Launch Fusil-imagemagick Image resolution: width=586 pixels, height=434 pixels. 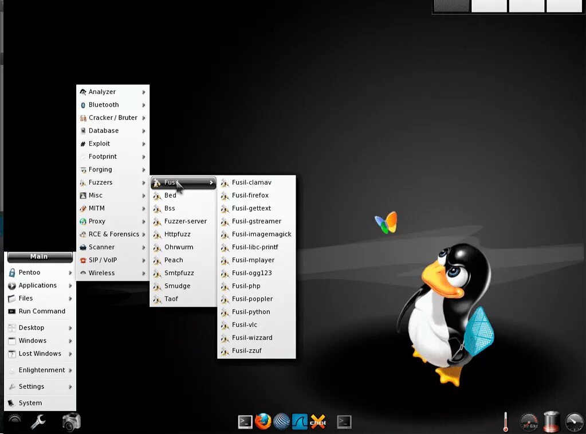tap(257, 234)
